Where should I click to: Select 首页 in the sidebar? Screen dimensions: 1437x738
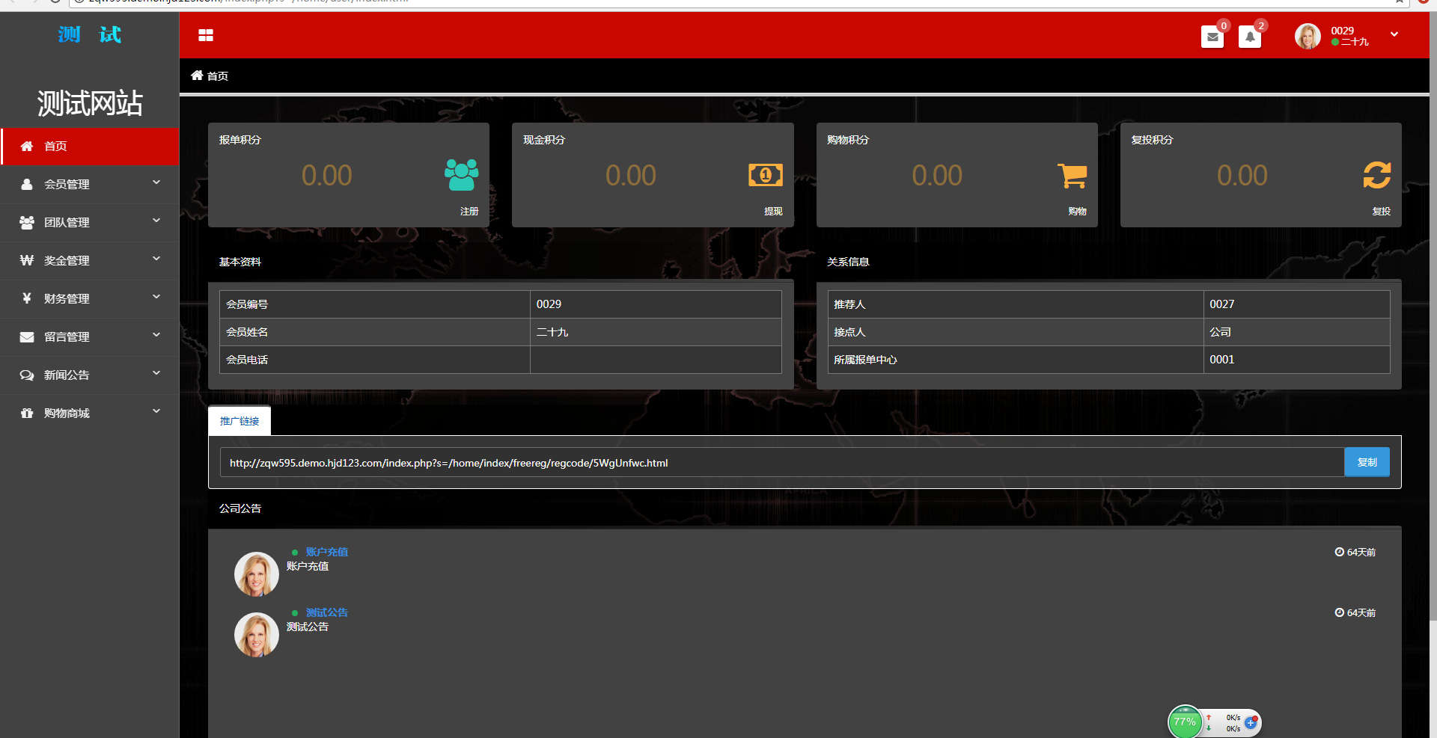tap(90, 146)
